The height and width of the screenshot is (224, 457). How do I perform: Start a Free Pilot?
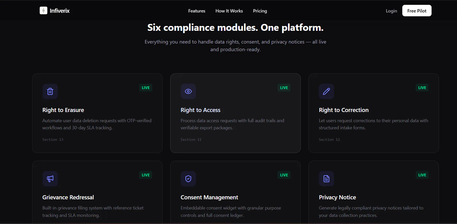[417, 11]
